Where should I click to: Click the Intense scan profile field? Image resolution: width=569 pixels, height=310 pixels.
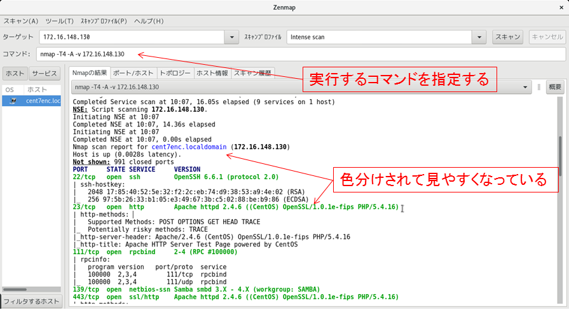[379, 37]
